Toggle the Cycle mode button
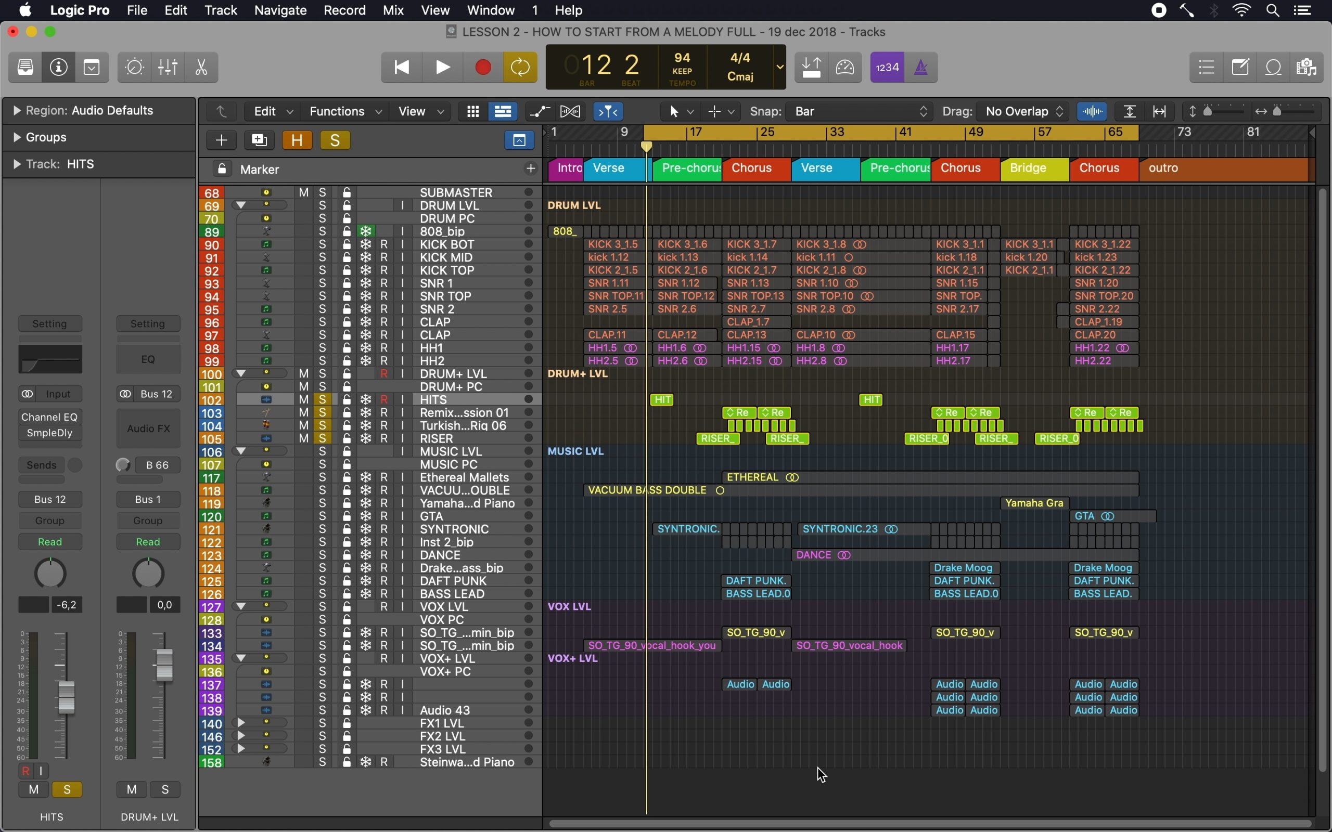Screen dimensions: 1332x832 (520, 67)
